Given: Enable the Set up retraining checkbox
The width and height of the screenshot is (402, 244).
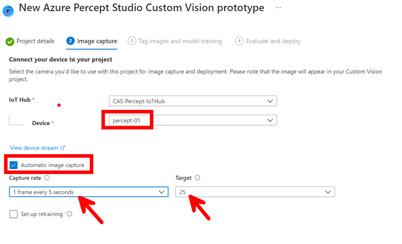Looking at the screenshot, I should [x=14, y=214].
